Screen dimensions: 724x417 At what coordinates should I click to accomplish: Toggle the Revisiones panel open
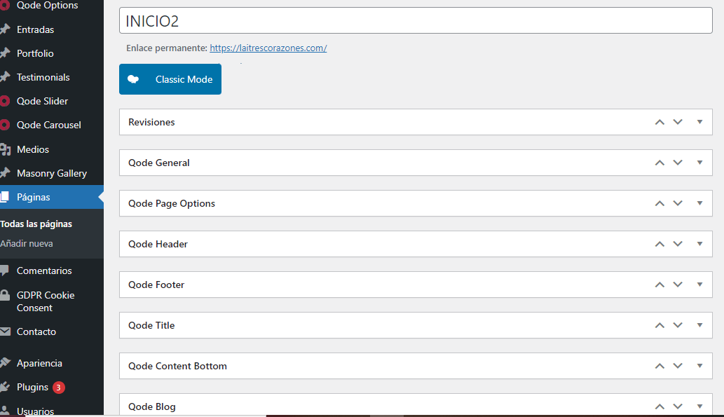tap(700, 122)
